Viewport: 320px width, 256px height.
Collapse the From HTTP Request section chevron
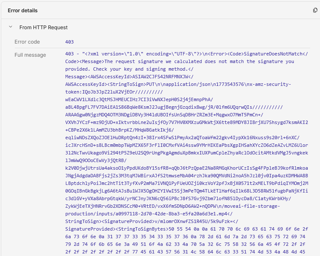click(x=11, y=28)
